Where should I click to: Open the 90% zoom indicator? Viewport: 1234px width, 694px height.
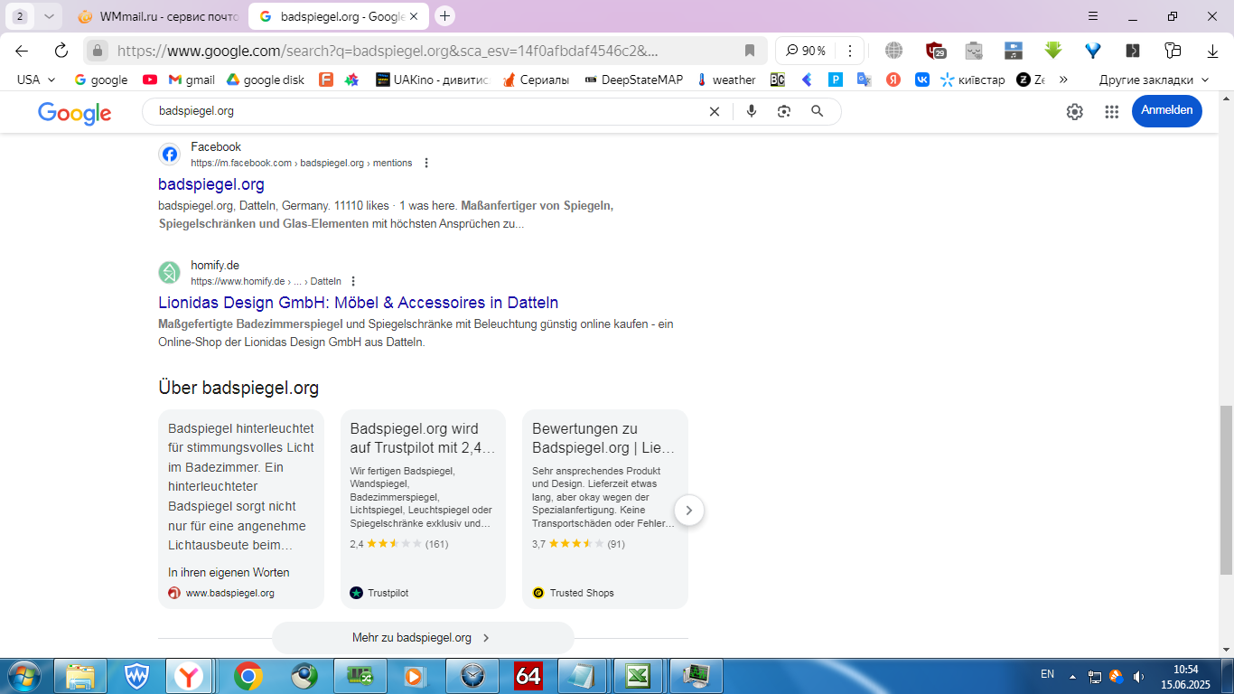806,51
